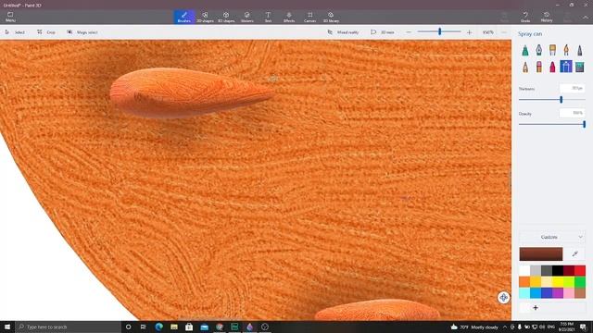Open Microsoft Edge from the taskbar
Screen dimensions: 593x333
tap(158, 327)
